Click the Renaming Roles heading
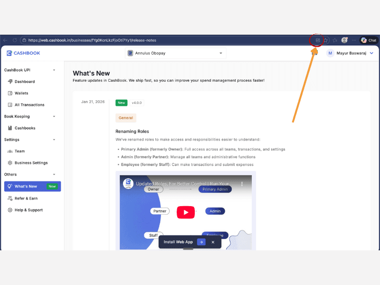 pos(133,132)
